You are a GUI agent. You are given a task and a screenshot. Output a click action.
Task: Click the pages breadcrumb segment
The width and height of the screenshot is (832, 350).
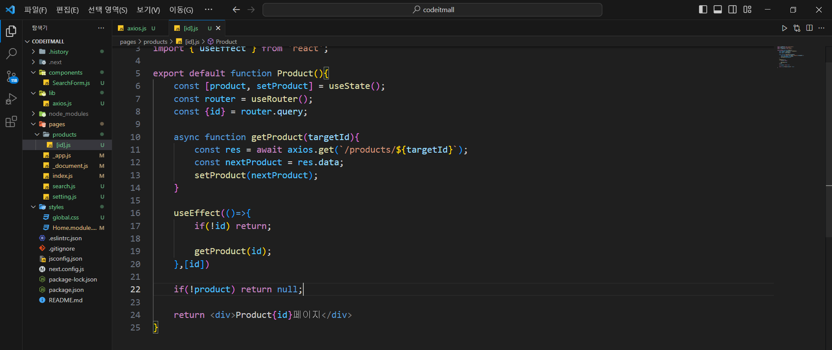[x=128, y=42]
